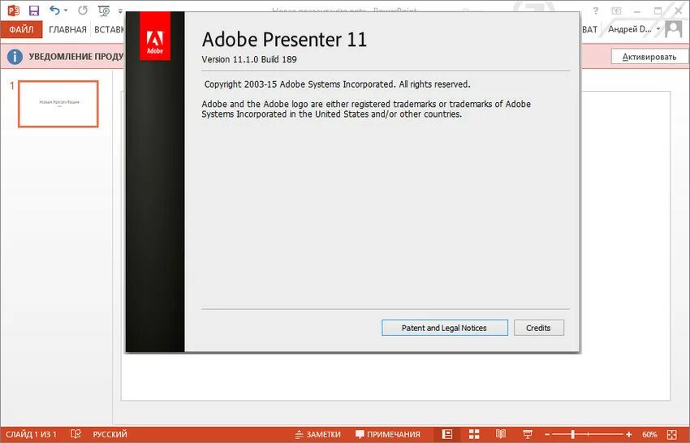
Task: Click 'Version 11.1.0 Build 189' text
Action: (249, 59)
